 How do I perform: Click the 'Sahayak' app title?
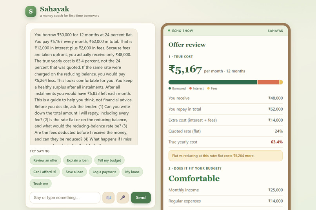[x=54, y=9]
